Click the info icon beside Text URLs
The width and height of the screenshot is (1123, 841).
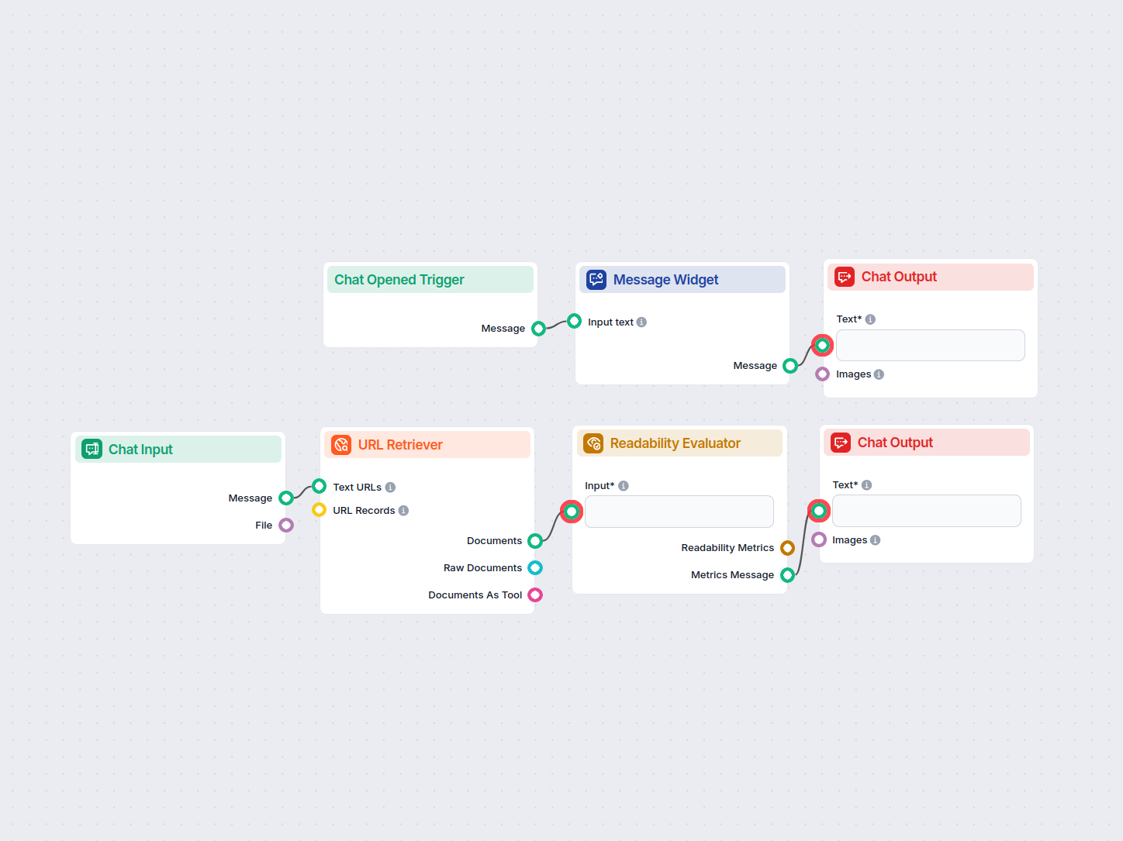point(391,486)
